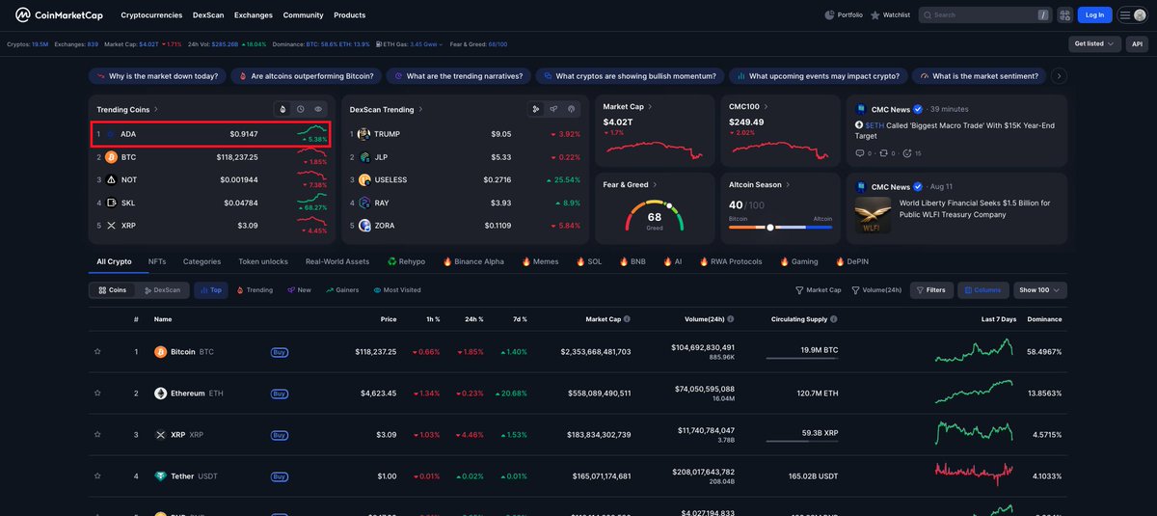Select the flame filter in Trending Coins

(283, 109)
